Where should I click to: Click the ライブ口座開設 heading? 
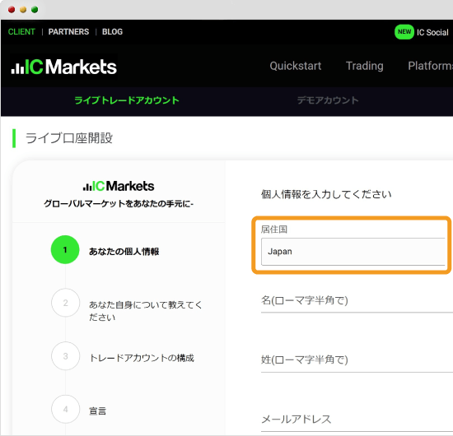[69, 138]
